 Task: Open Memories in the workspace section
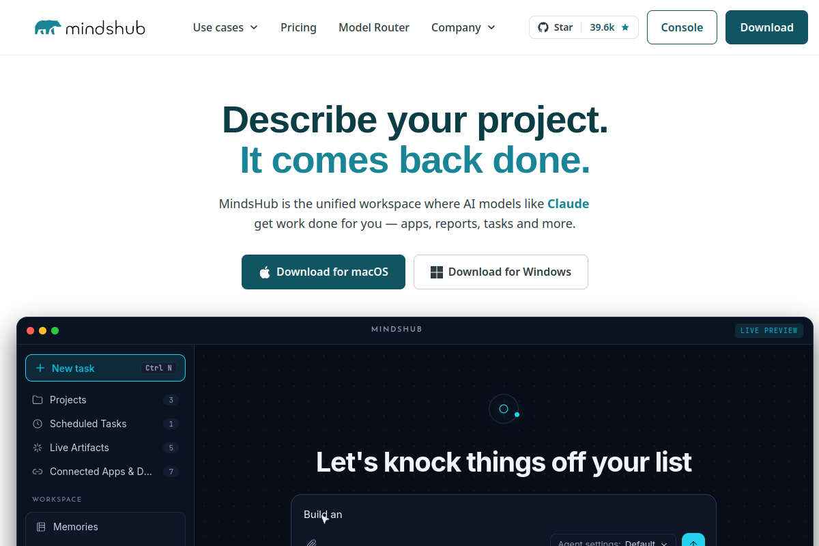105,527
